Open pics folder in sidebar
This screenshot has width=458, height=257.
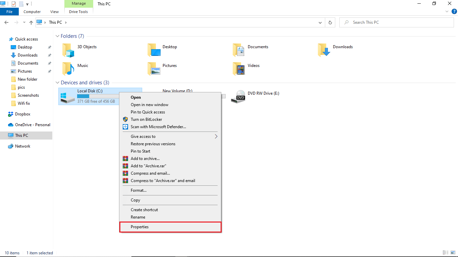click(21, 87)
